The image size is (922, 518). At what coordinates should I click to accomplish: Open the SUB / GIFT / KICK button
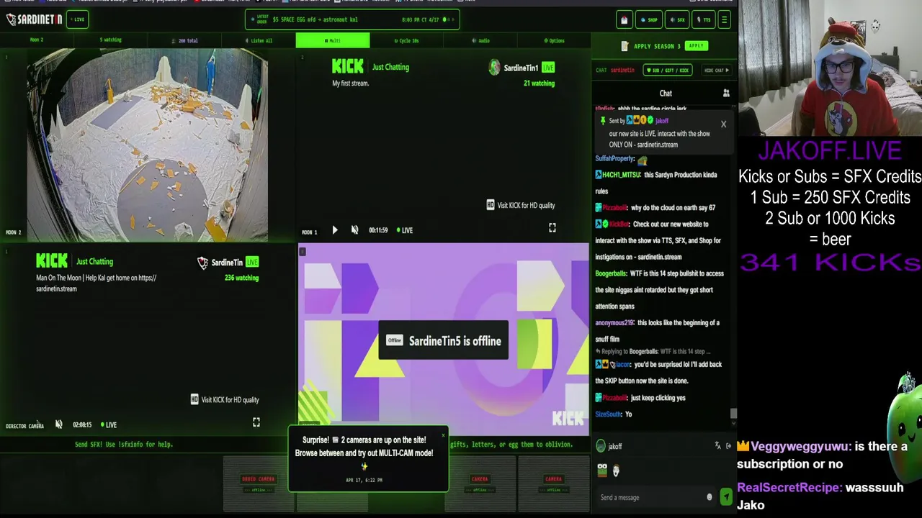point(668,70)
